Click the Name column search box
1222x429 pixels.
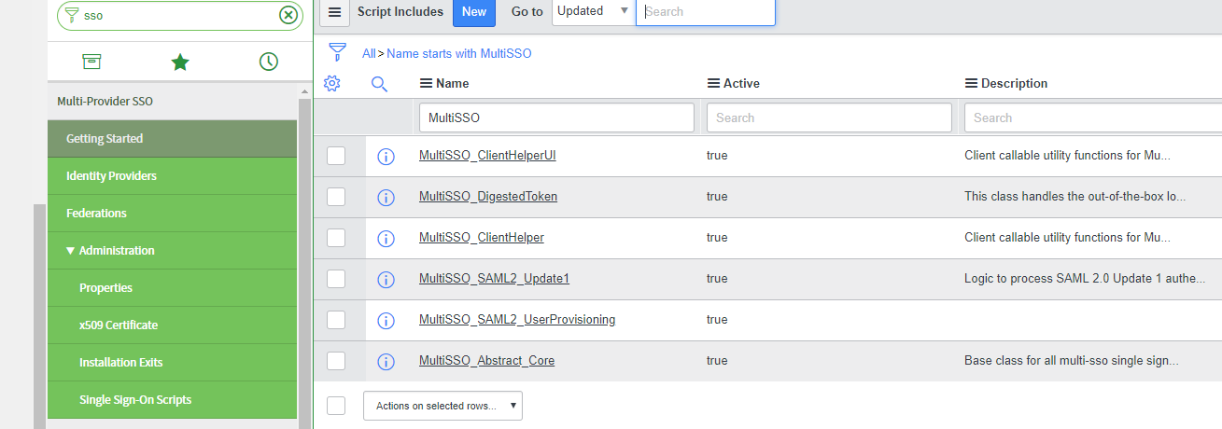tap(556, 118)
